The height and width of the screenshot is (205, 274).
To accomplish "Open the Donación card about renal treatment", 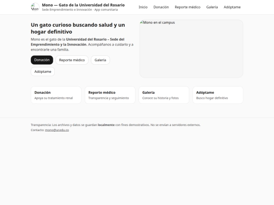I will pos(56,95).
